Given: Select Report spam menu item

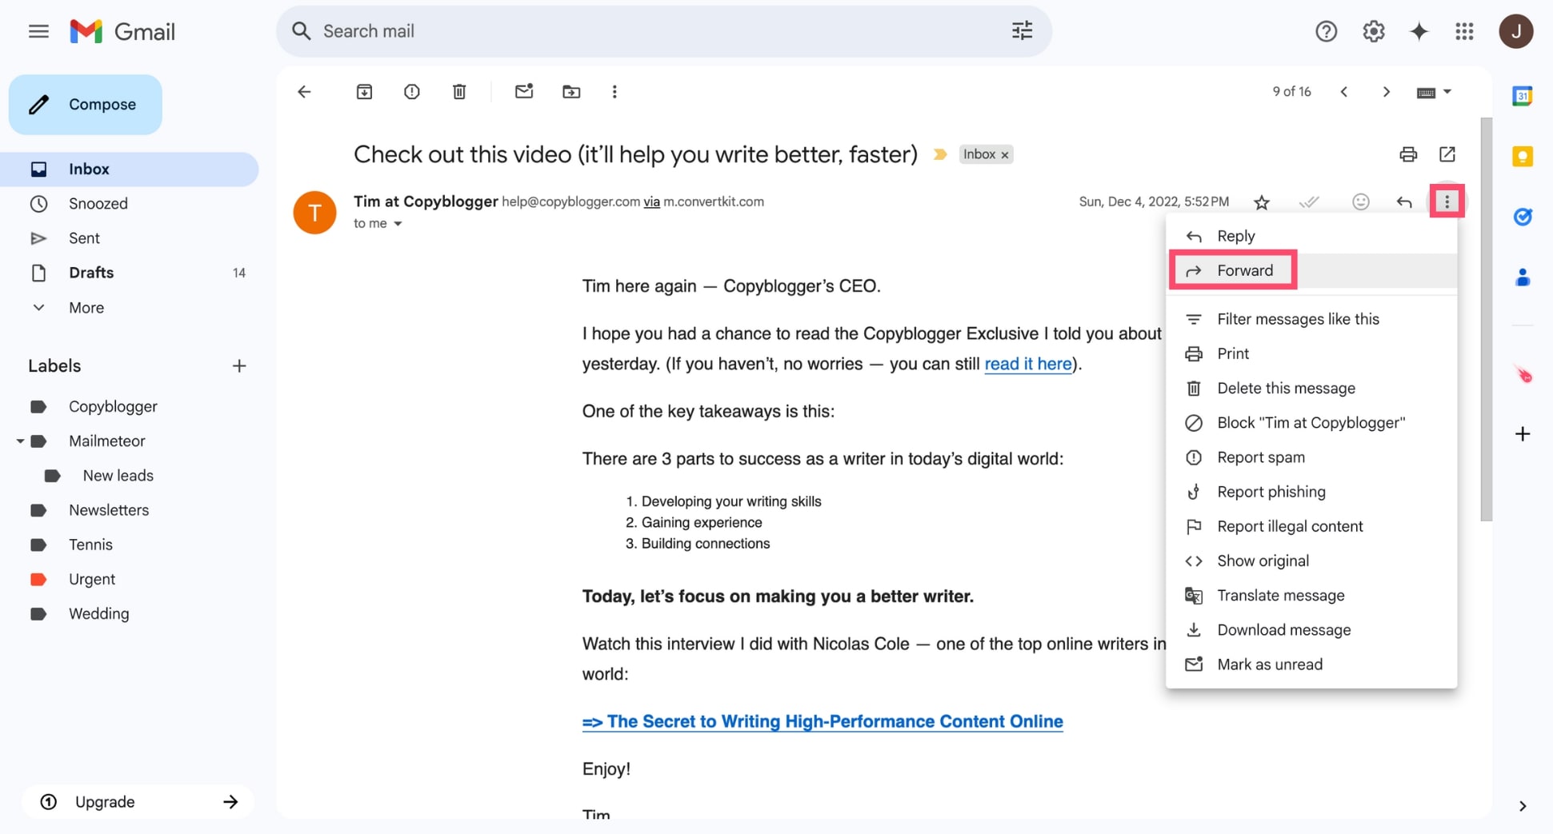Looking at the screenshot, I should tap(1311, 457).
